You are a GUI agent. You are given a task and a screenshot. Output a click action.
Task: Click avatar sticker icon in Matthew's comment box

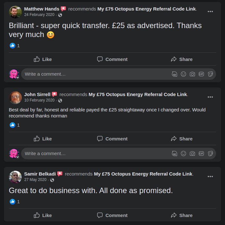(x=175, y=74)
